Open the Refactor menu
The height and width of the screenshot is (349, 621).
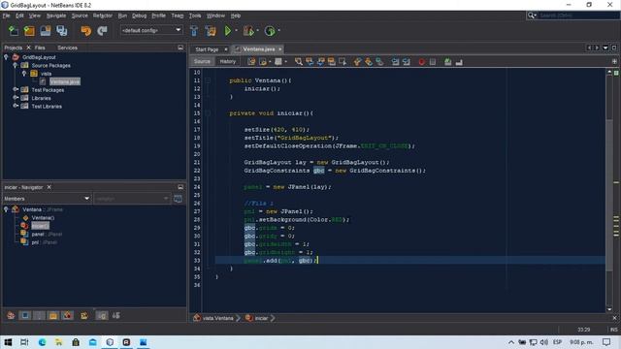(x=103, y=16)
